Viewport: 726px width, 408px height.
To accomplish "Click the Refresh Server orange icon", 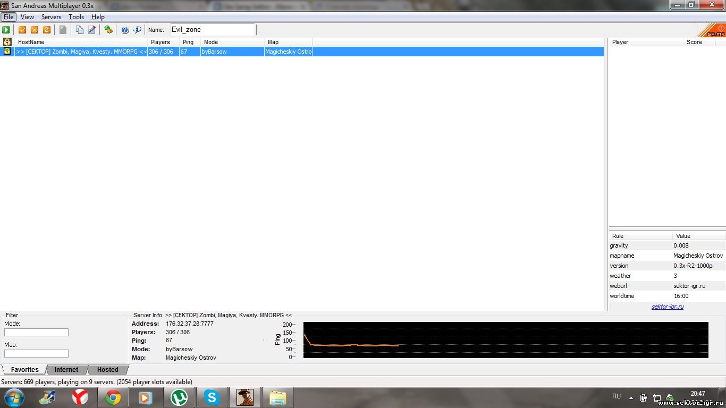I will pyautogui.click(x=47, y=30).
